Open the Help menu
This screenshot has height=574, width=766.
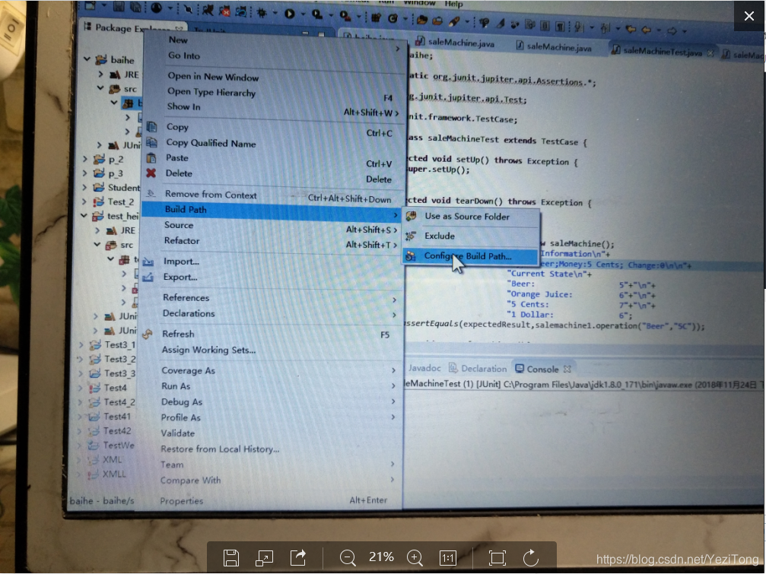click(453, 4)
